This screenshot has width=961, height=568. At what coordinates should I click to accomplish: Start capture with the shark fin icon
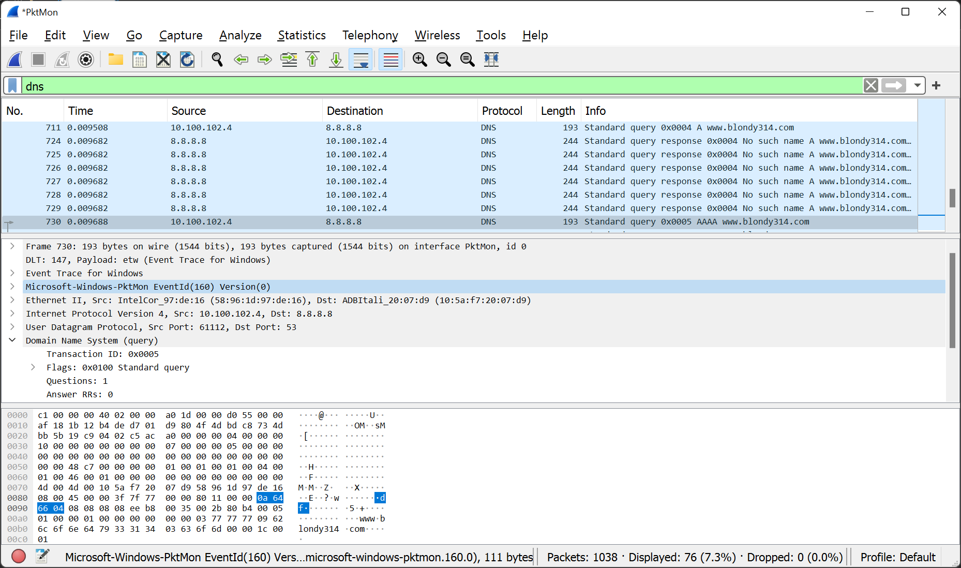tap(14, 59)
